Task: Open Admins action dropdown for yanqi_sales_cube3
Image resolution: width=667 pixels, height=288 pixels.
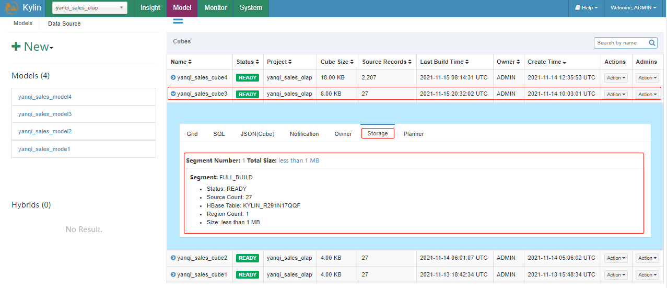Action: click(x=647, y=95)
